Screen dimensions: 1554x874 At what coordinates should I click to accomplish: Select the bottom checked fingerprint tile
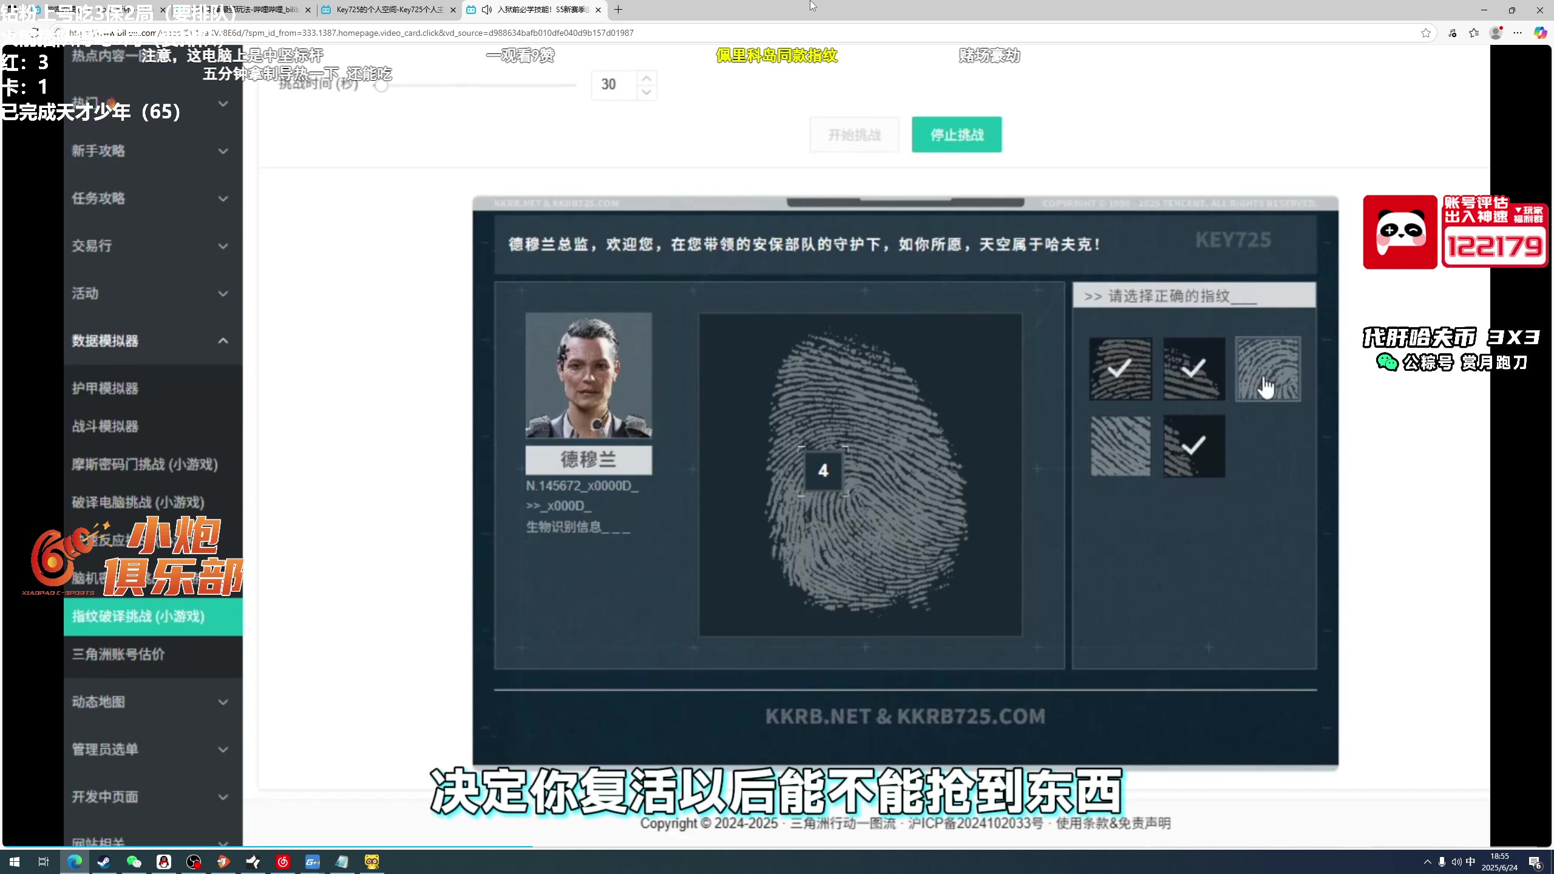[x=1193, y=446]
